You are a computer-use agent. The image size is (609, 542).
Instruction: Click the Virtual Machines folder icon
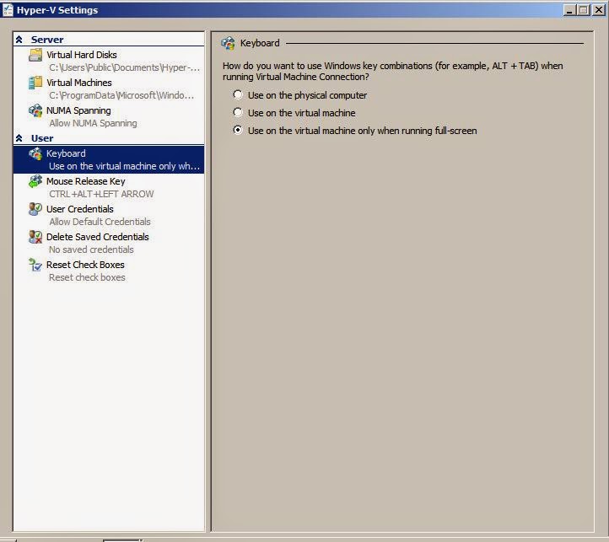point(35,83)
